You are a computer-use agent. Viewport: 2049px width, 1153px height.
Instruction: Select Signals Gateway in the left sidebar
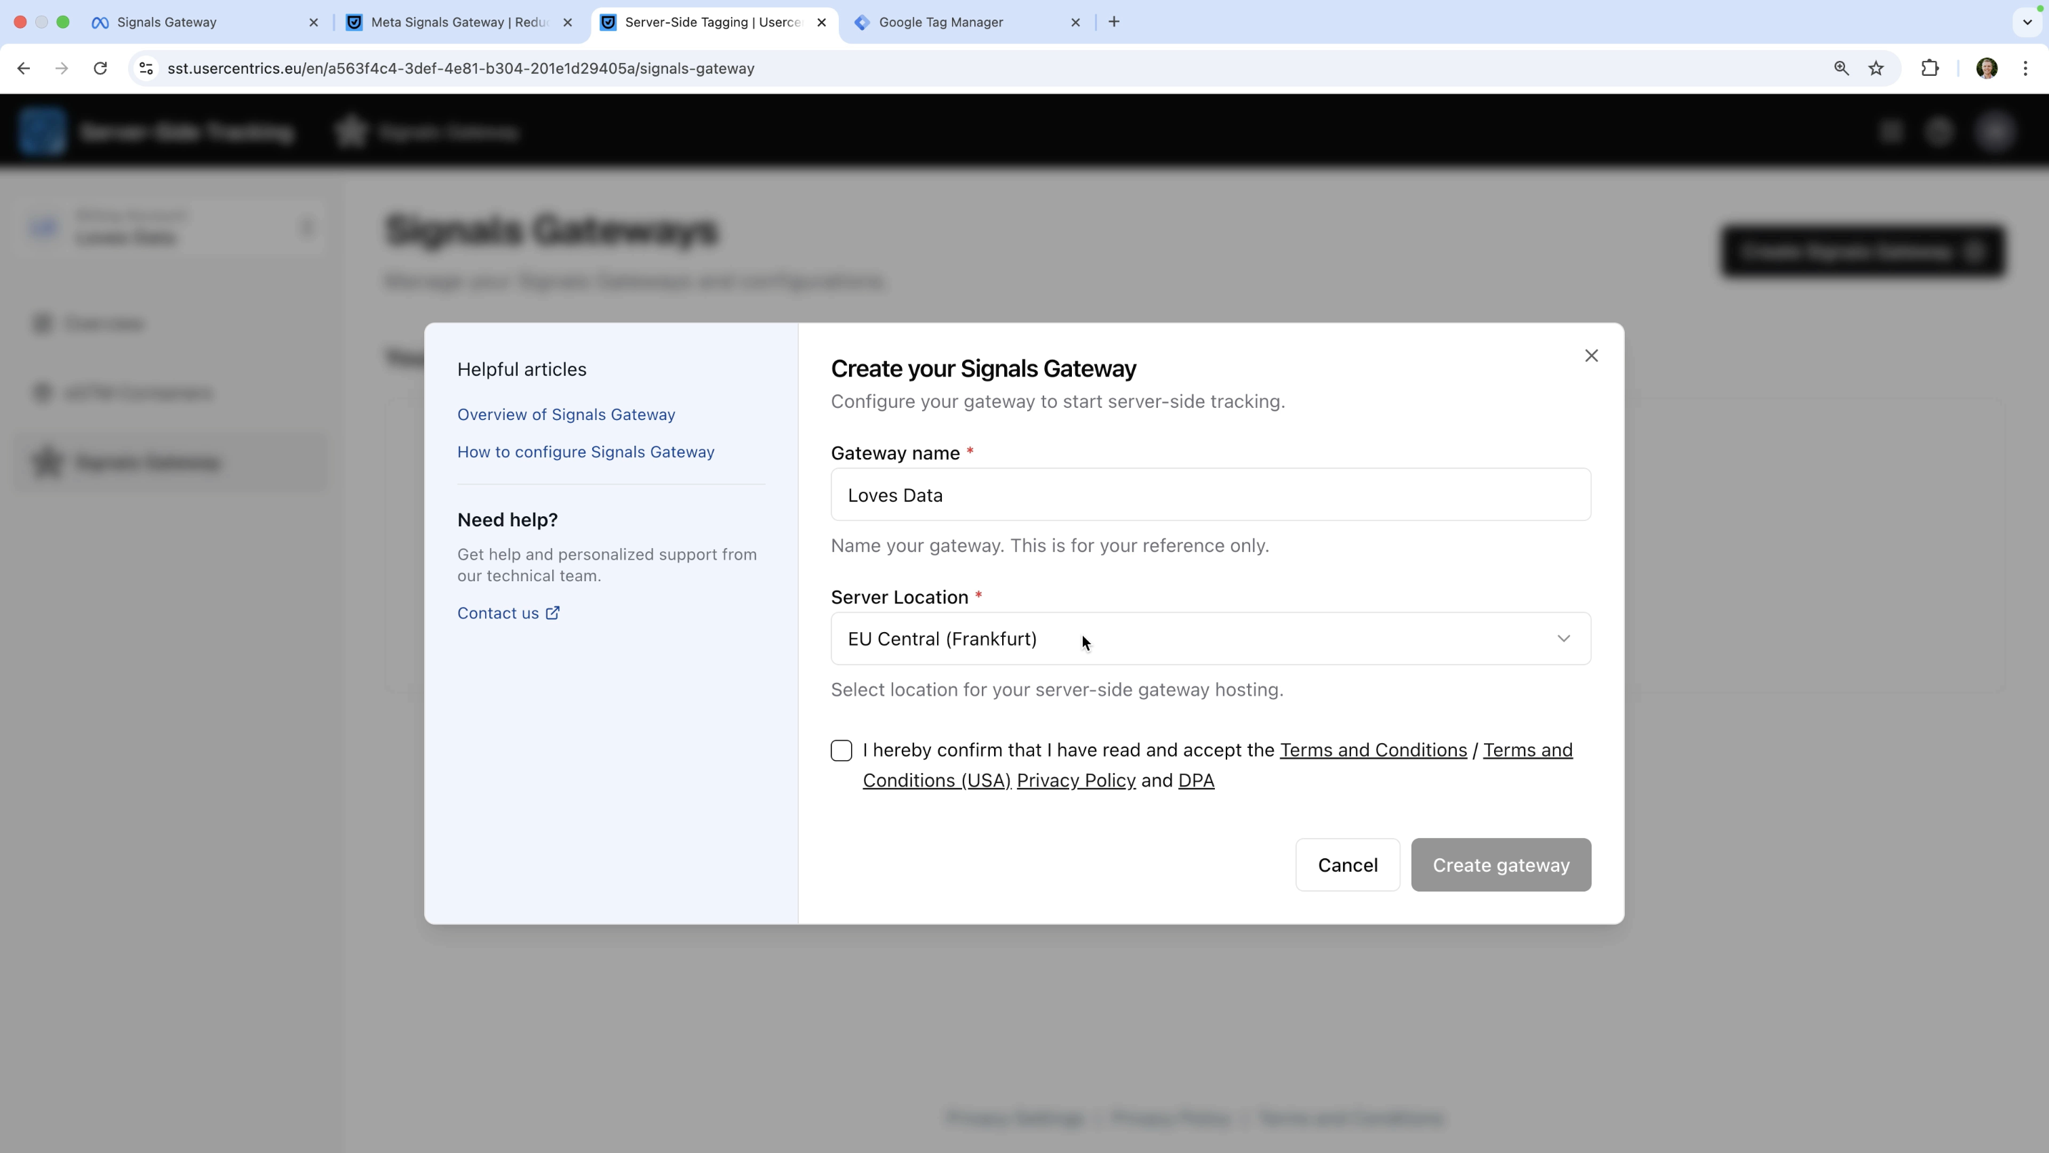pos(170,462)
